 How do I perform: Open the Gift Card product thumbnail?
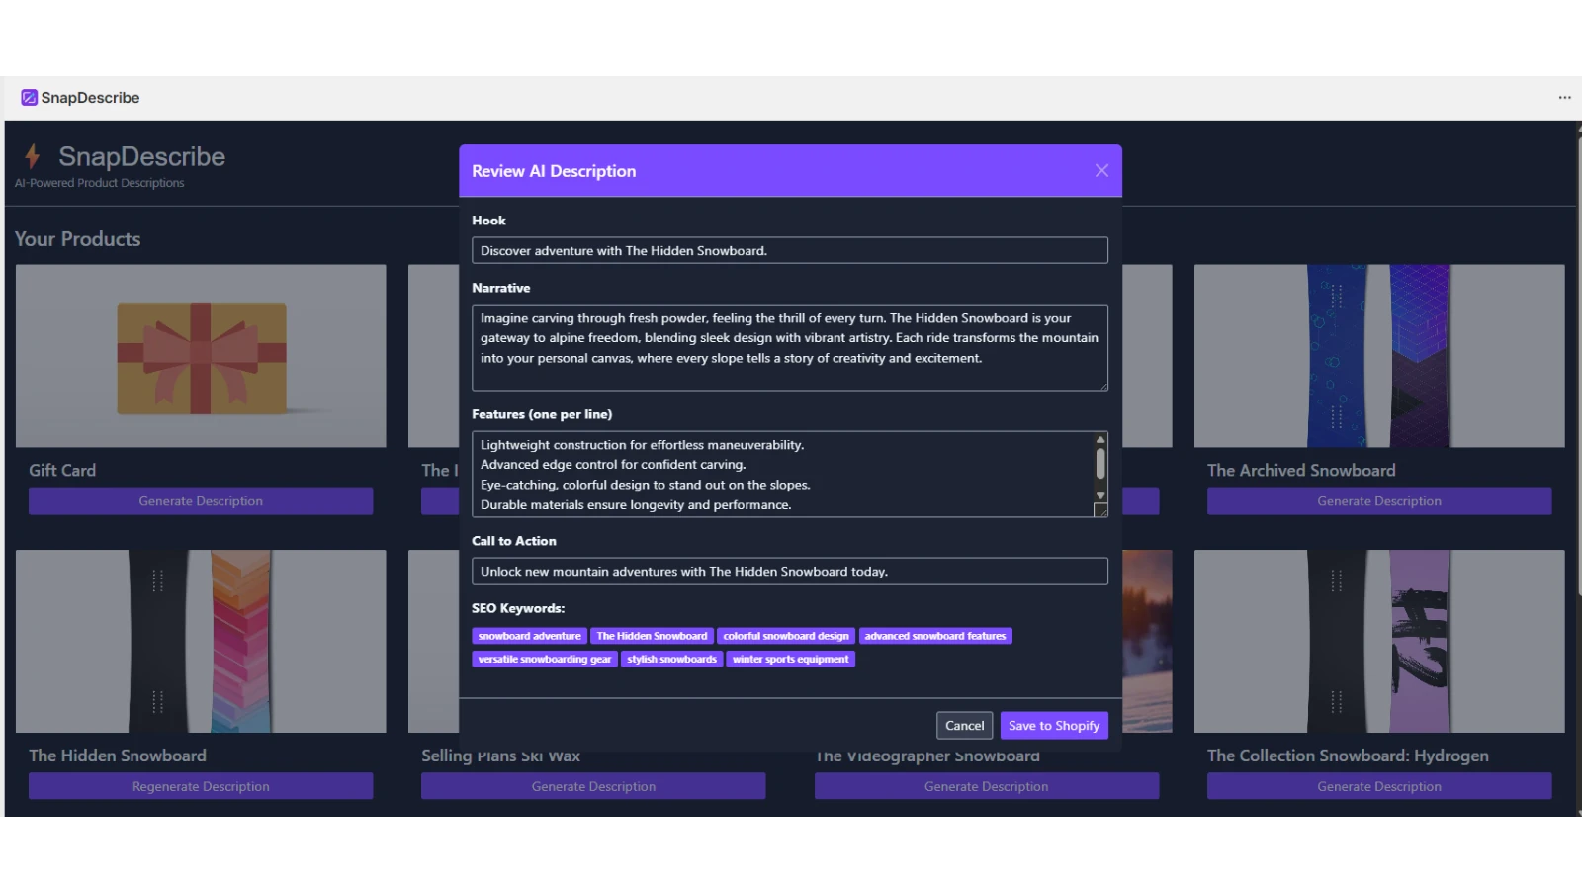click(201, 356)
